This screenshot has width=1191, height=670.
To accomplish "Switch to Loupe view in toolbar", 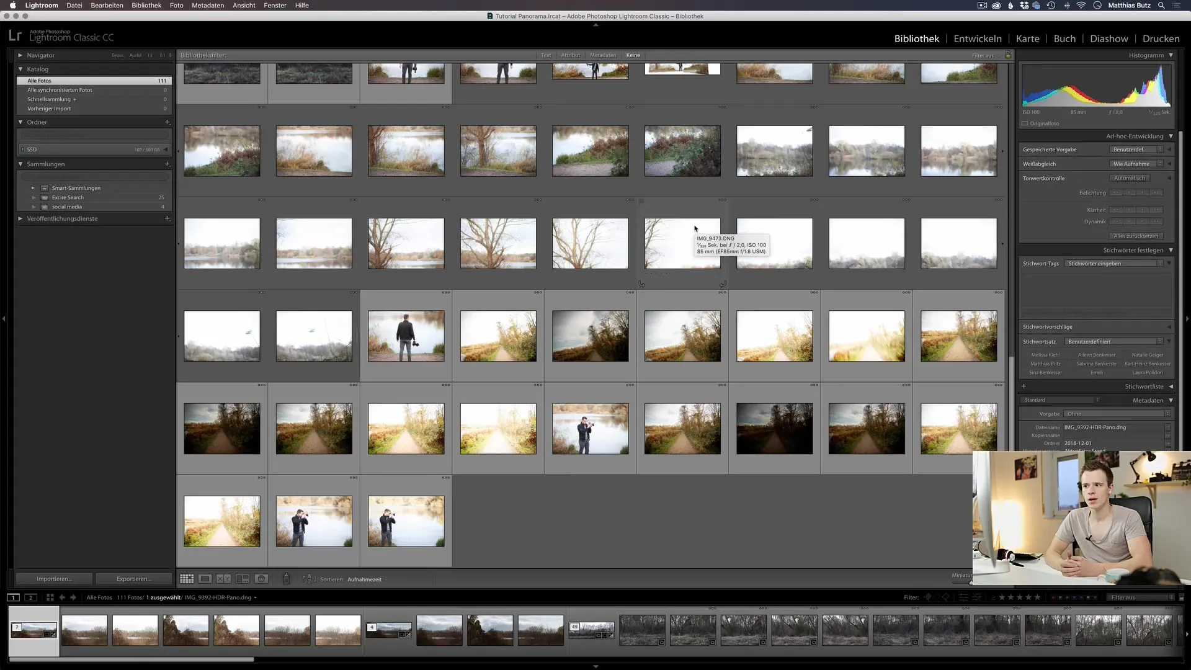I will 205,579.
